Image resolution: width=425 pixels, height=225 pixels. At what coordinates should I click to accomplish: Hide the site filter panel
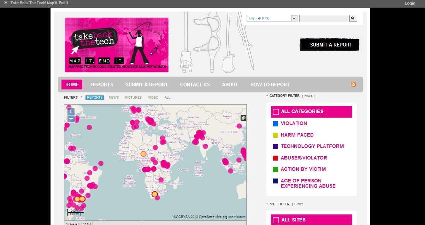pos(297,204)
